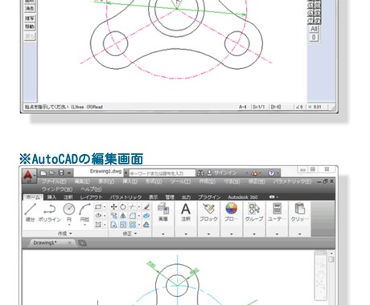The image size is (370, 305).
Task: Open the Rectangle tool flyout arrow
Action: (x=105, y=207)
